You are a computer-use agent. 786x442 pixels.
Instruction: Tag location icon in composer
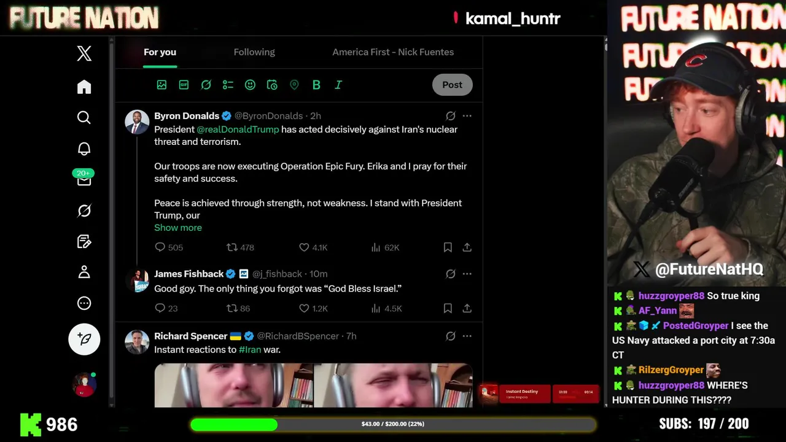[294, 85]
